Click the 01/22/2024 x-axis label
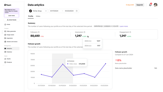163x92 pixels. (94, 86)
